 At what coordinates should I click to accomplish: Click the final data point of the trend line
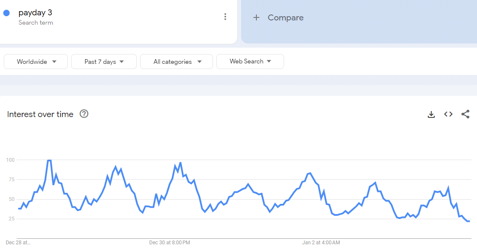pos(469,221)
